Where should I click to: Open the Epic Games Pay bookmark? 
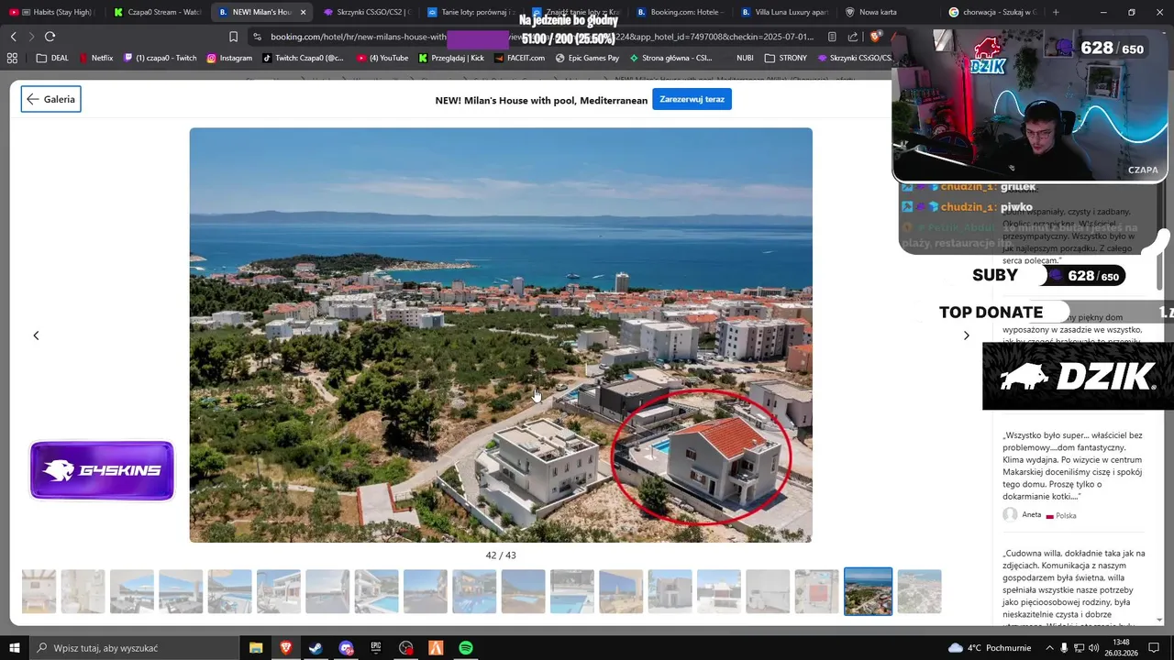[587, 58]
